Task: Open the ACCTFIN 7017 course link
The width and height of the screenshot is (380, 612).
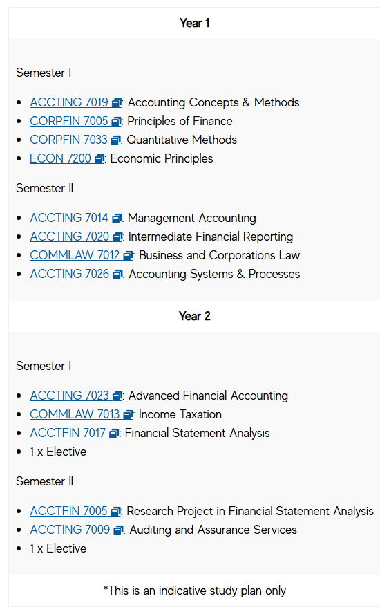Action: point(75,433)
